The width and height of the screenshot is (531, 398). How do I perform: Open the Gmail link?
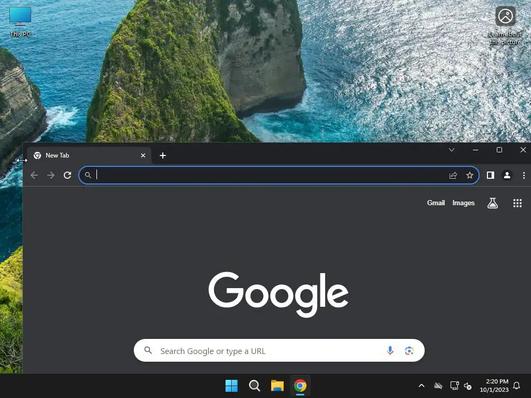coord(436,203)
